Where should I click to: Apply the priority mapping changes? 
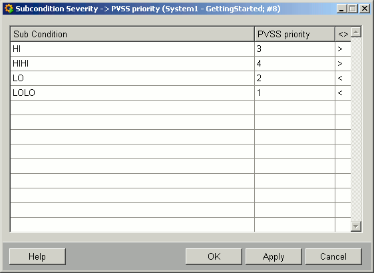click(274, 256)
